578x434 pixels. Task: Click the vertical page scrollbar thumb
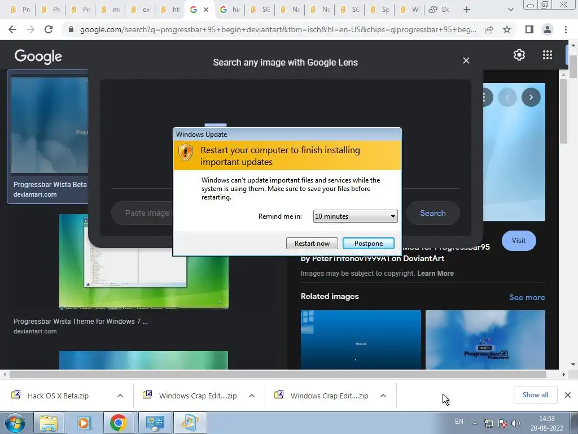coord(573,67)
